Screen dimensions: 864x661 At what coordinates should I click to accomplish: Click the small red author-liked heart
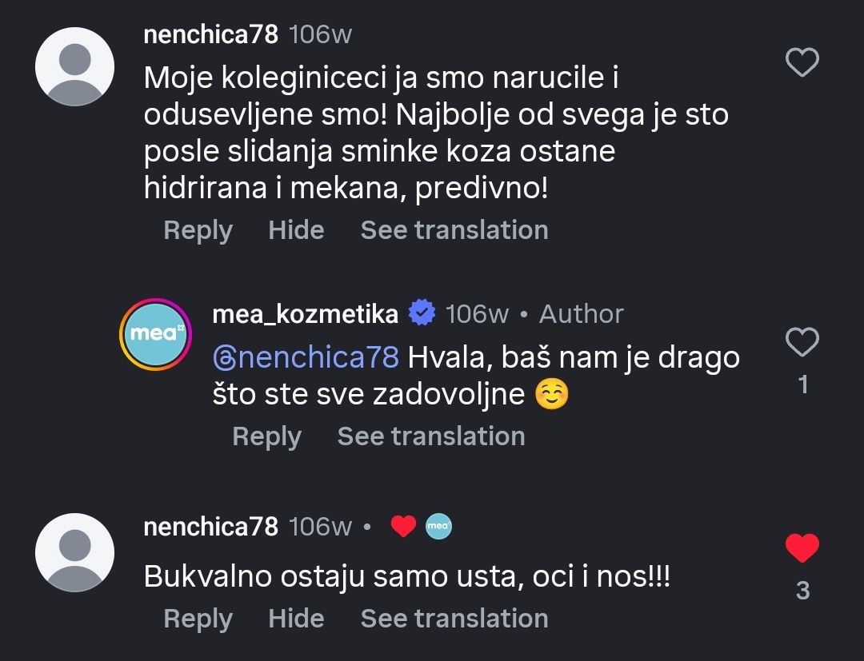pos(403,526)
